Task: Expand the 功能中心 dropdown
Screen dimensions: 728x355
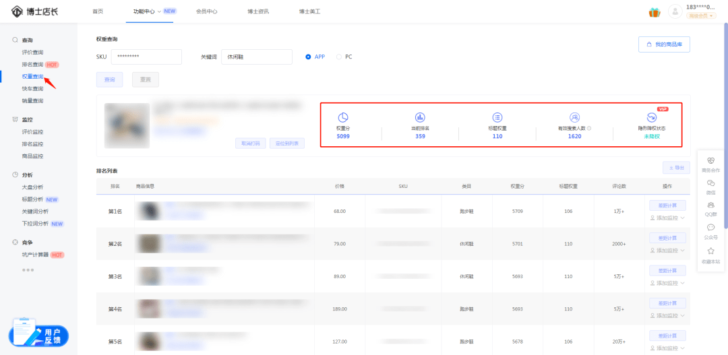Action: tap(159, 11)
